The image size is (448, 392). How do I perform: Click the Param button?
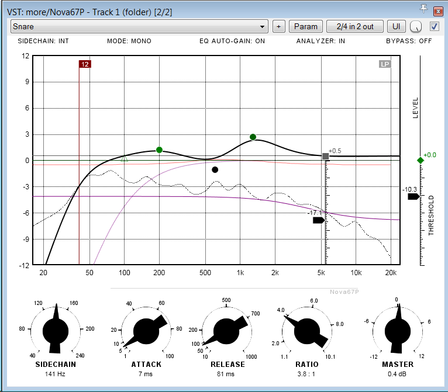[305, 26]
